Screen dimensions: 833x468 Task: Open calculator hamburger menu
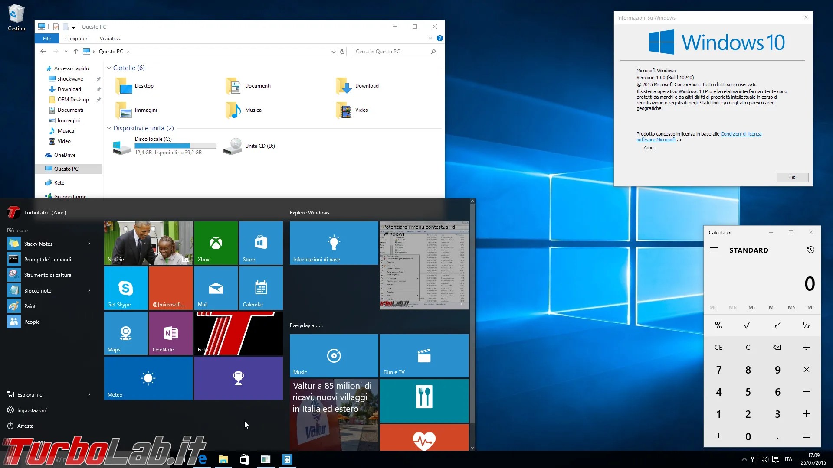point(714,250)
